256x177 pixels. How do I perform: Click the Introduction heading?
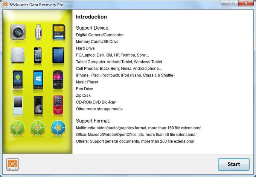(x=91, y=17)
